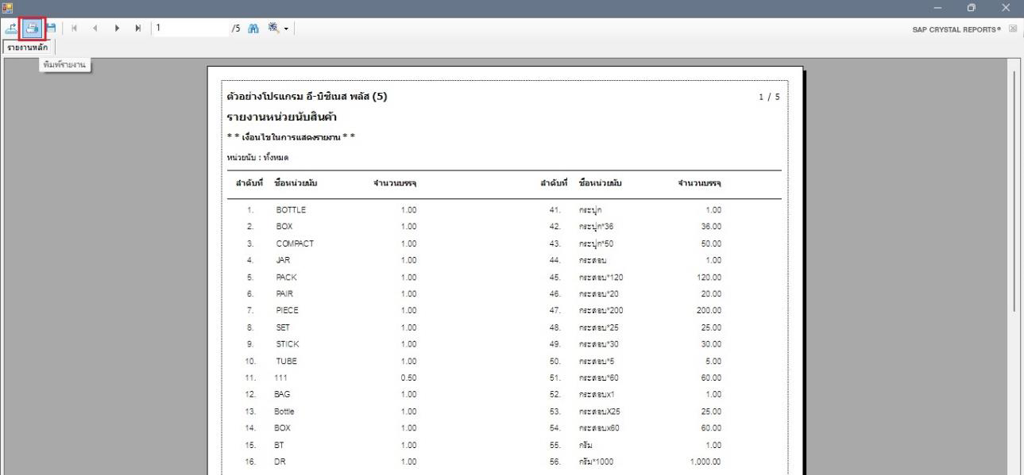Click the Export Report icon

click(12, 29)
